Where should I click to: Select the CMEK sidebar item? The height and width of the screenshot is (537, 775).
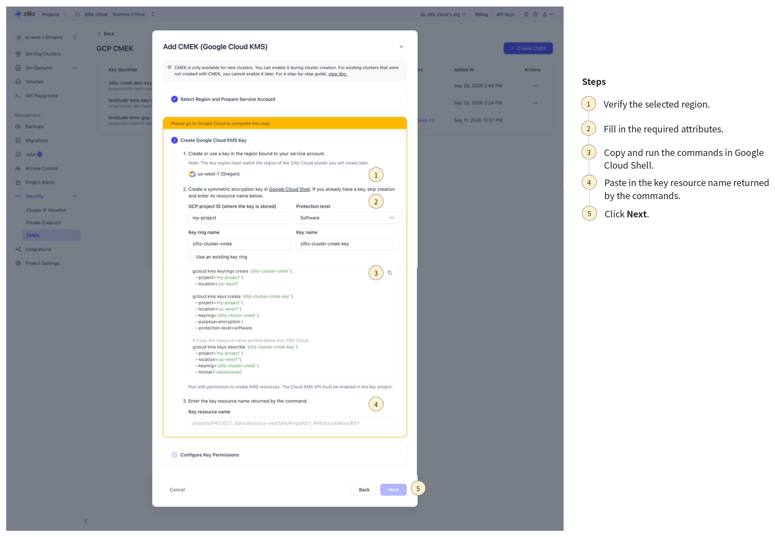(51, 236)
